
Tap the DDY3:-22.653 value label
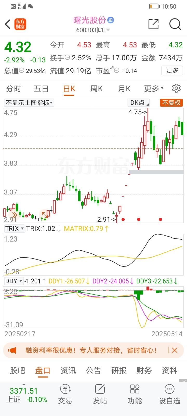coord(157,281)
